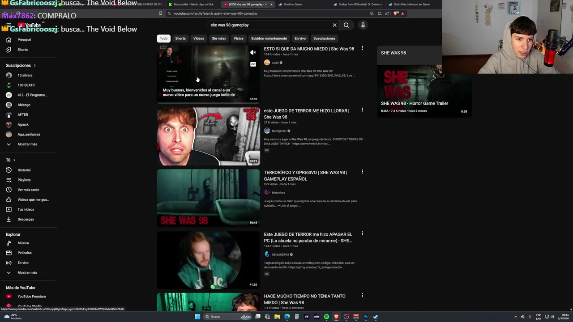Select the Shorts filter chip
573x322 pixels.
point(180,38)
